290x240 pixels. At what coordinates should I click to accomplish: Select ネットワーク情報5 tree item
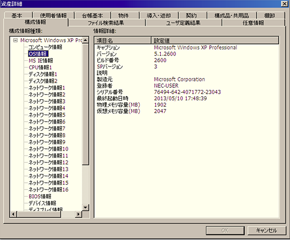coord(47,115)
